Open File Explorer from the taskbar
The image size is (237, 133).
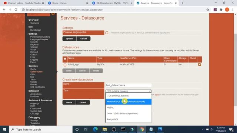pyautogui.click(x=104, y=129)
